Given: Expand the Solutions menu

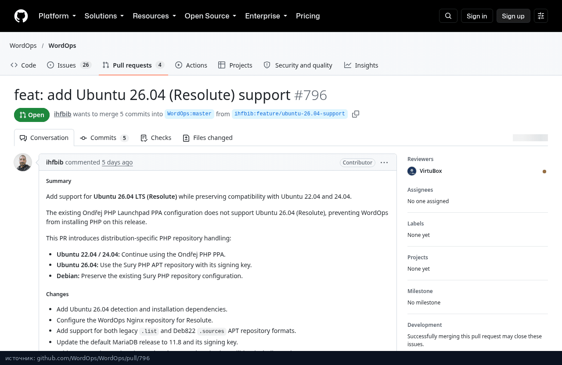Looking at the screenshot, I should tap(104, 16).
